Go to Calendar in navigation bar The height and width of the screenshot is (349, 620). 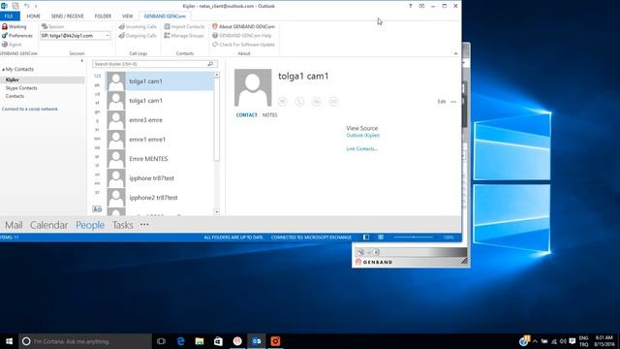tap(48, 225)
